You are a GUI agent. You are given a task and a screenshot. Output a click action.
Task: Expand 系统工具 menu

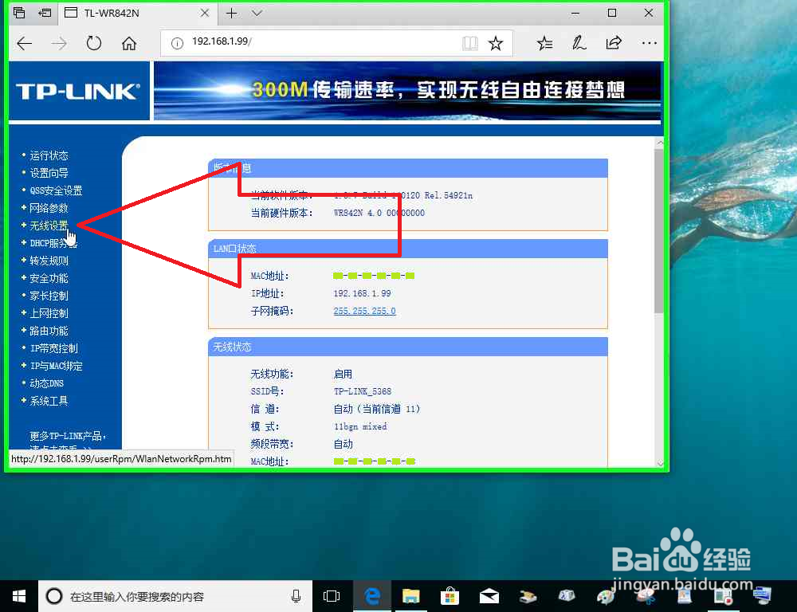(49, 401)
